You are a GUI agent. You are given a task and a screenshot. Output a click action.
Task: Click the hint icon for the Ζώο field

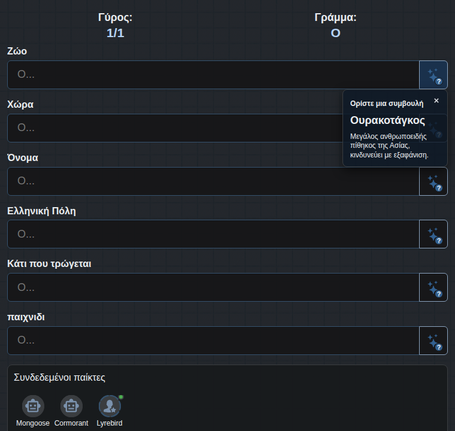tap(433, 75)
